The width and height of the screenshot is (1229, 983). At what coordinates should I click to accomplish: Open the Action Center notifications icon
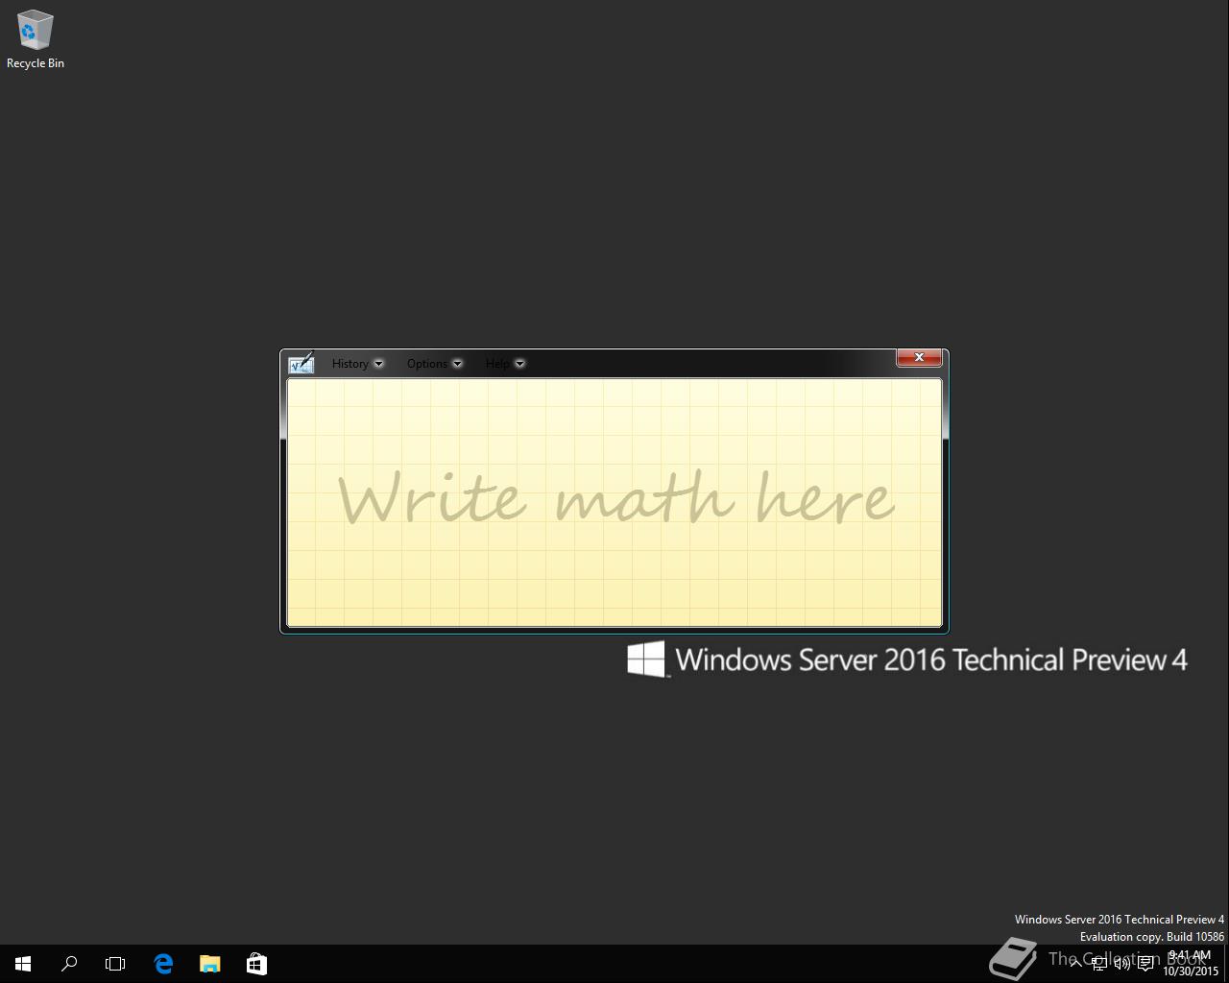(1145, 964)
